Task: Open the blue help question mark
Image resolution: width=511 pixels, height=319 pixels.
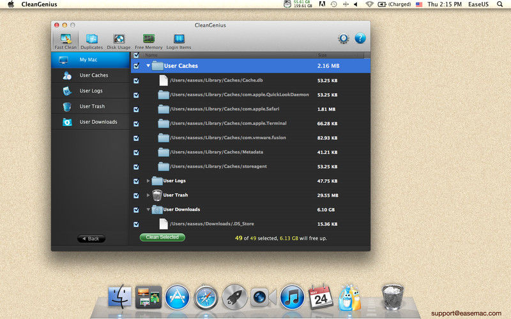Action: 360,38
